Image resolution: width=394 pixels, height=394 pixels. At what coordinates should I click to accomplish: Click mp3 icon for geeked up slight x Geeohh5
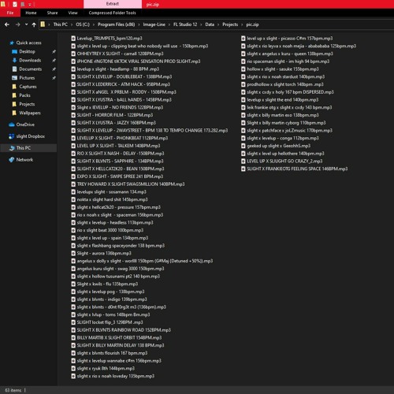tap(243, 146)
